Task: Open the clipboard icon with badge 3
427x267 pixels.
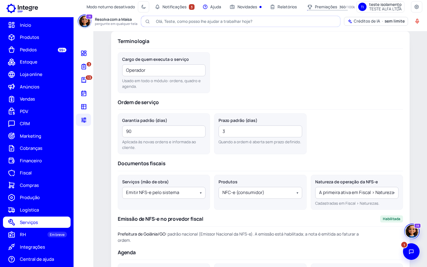Action: pyautogui.click(x=84, y=66)
